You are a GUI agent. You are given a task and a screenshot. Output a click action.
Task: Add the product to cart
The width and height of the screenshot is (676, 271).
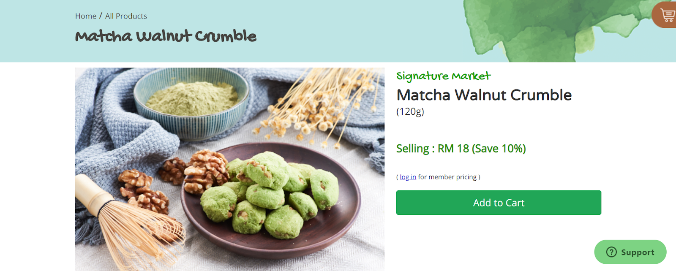click(x=499, y=203)
